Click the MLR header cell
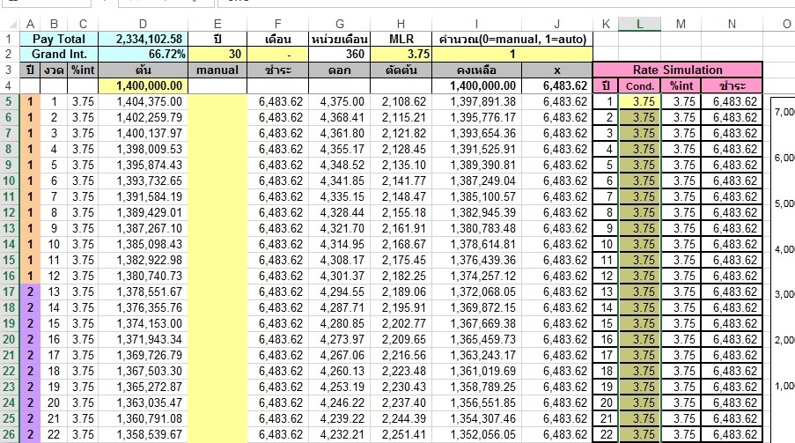The width and height of the screenshot is (795, 443). click(x=401, y=39)
